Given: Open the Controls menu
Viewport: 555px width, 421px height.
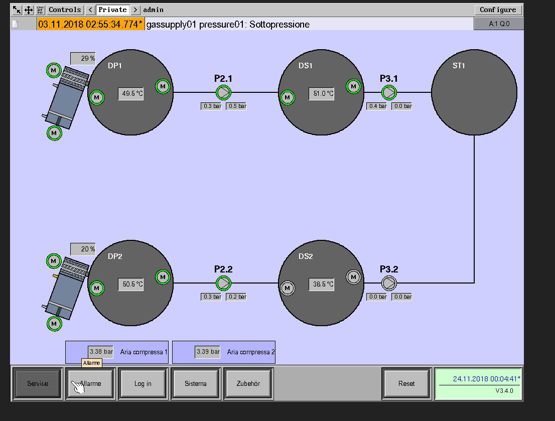Looking at the screenshot, I should pyautogui.click(x=65, y=10).
